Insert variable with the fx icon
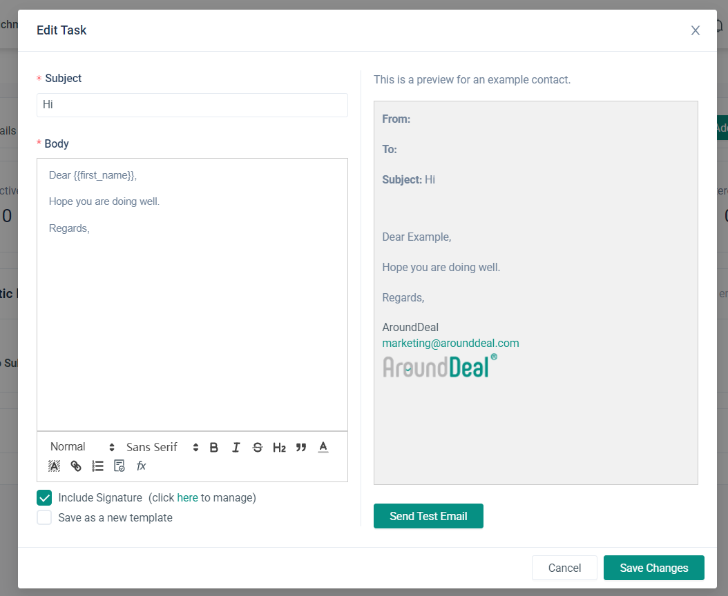Viewport: 728px width, 596px height. pos(142,466)
